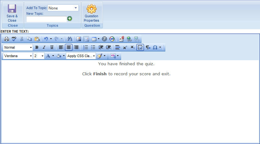The height and width of the screenshot is (144, 260).
Task: Run the ABC spell checker
Action: pyautogui.click(x=14, y=39)
